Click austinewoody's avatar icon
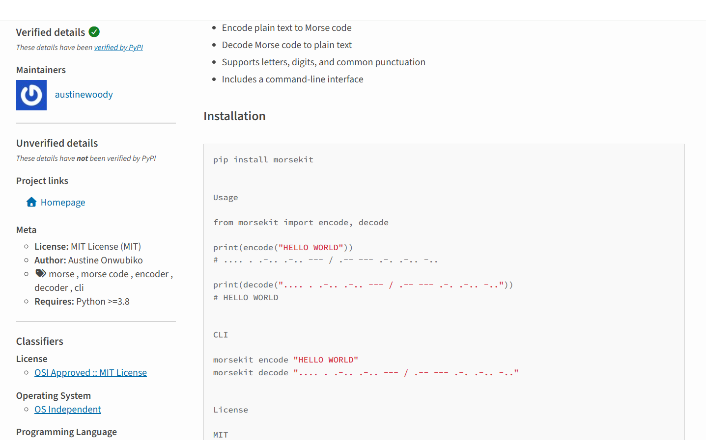This screenshot has height=440, width=706. click(31, 95)
